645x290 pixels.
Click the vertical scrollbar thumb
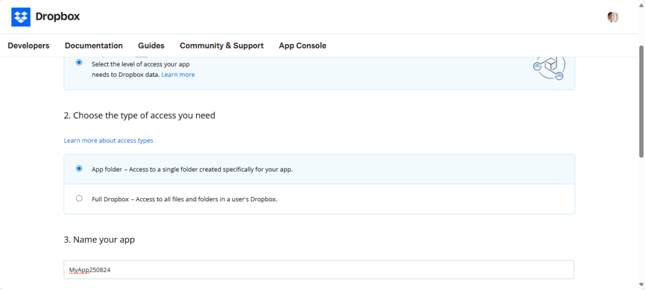(x=641, y=101)
